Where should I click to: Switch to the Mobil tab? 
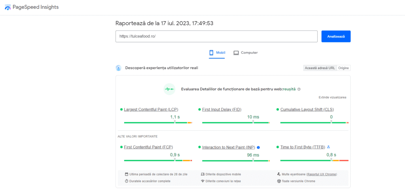217,52
